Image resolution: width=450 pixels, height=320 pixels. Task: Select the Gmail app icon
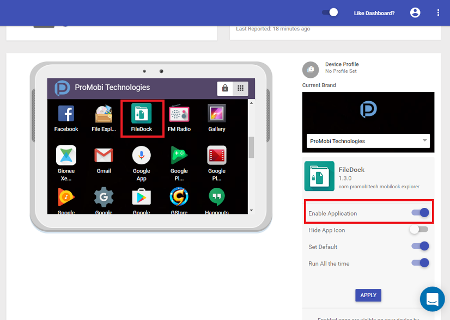click(x=104, y=155)
